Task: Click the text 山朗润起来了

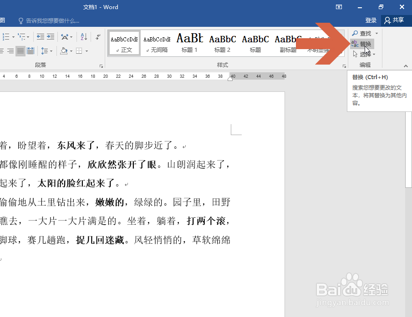Action: [x=196, y=165]
